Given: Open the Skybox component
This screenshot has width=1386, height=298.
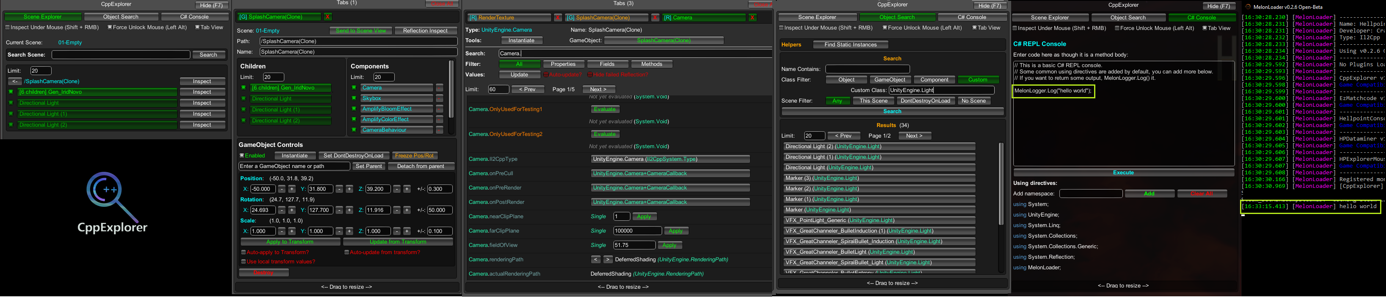Looking at the screenshot, I should click(396, 99).
